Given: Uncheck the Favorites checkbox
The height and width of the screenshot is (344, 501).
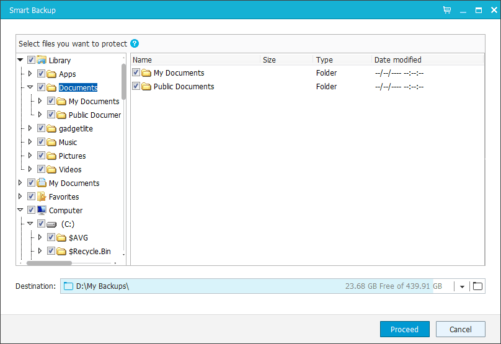Looking at the screenshot, I should (31, 196).
